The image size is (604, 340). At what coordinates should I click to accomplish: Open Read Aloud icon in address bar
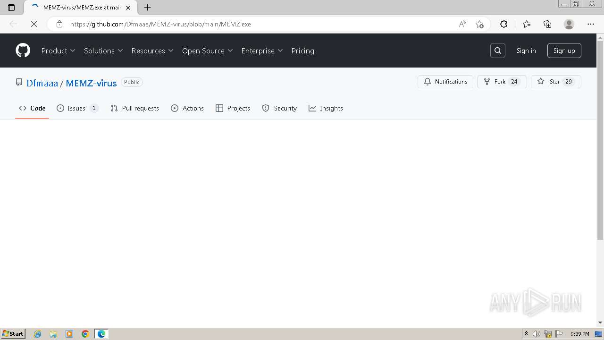click(462, 24)
